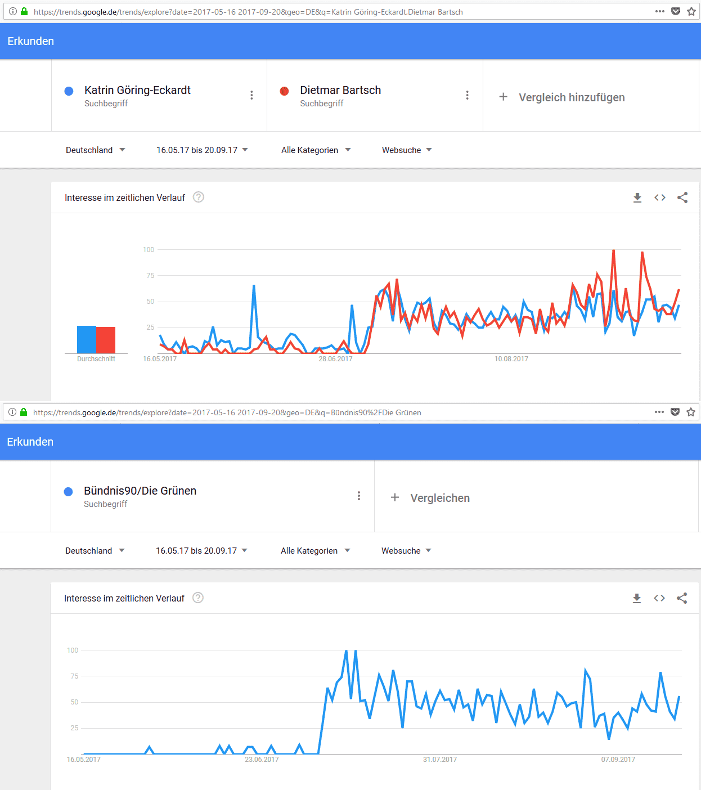Click blue color dot for Katrin Göring-Eckardt
Viewport: 701px width, 790px height.
69,91
